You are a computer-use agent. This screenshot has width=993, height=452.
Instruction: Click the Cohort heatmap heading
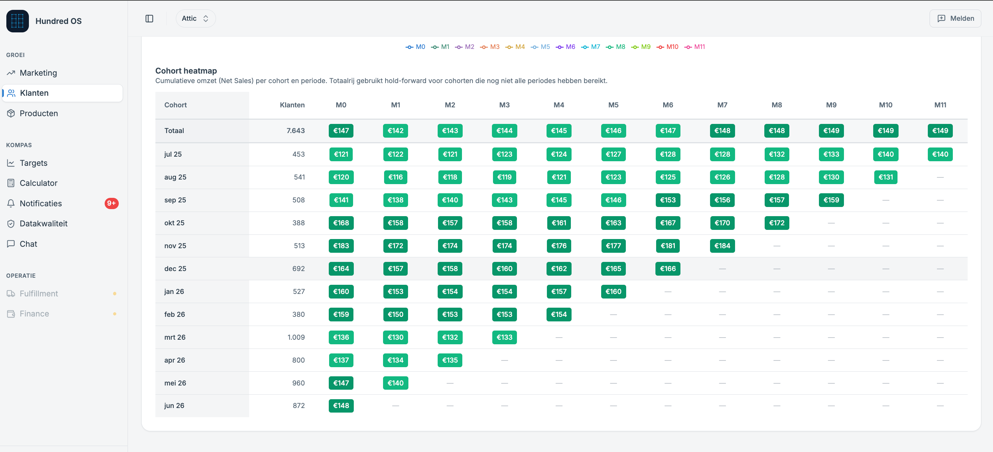point(186,70)
